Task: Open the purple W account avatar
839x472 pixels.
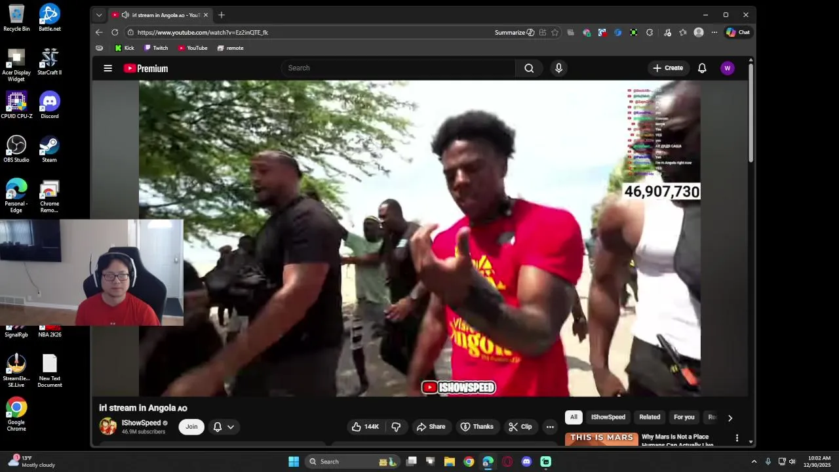Action: coord(727,68)
